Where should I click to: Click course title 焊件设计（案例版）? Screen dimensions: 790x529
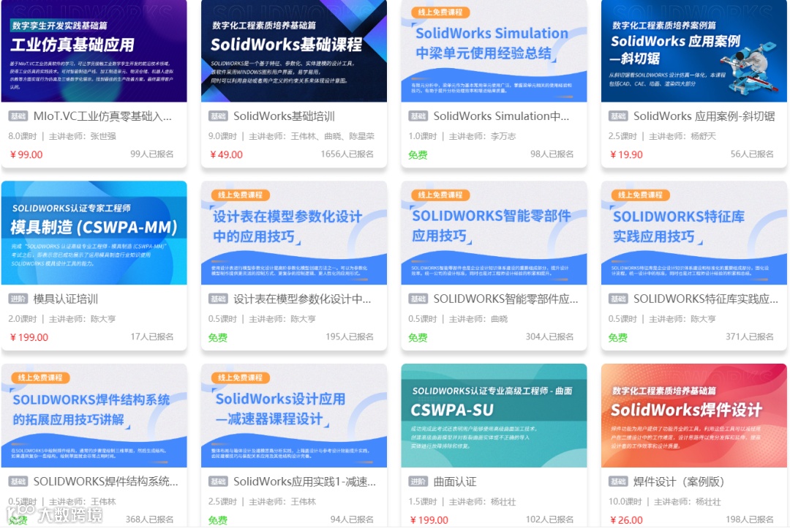click(679, 481)
